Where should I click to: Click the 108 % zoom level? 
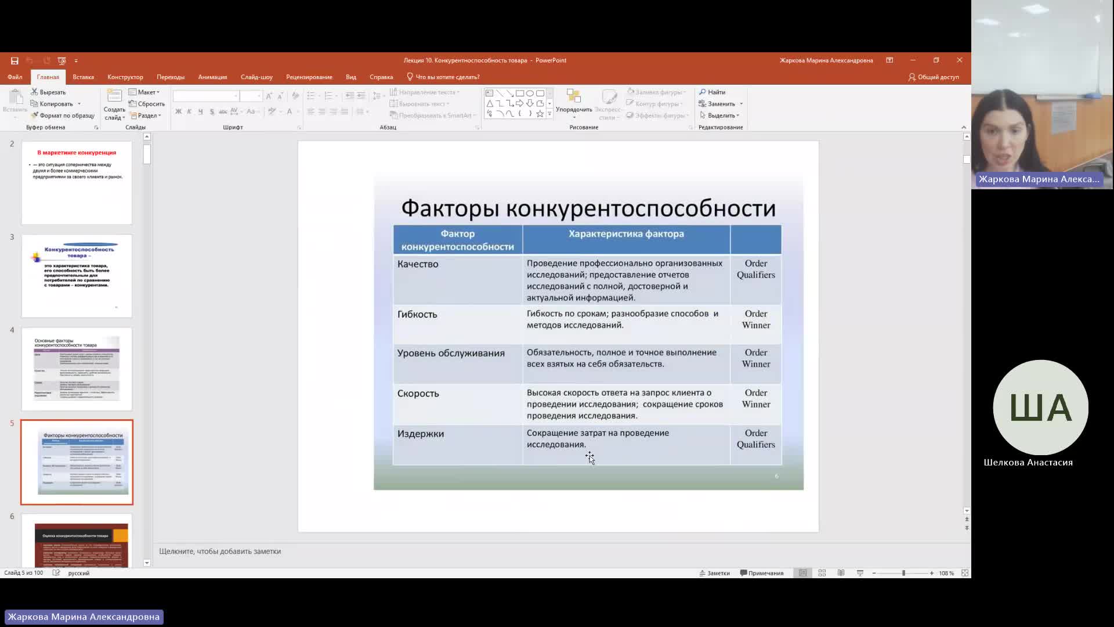pyautogui.click(x=946, y=573)
